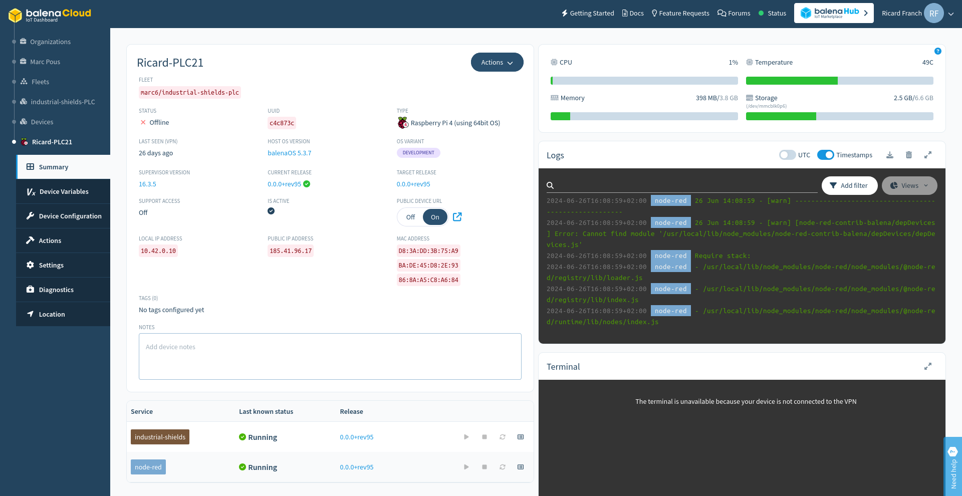Viewport: 962px width, 496px height.
Task: Open the Location tab
Action: point(63,314)
